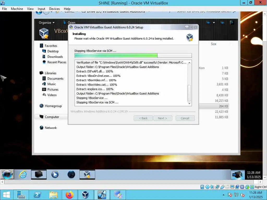
Task: Click the green arrow keyboard capture indicator
Action: coord(252,187)
